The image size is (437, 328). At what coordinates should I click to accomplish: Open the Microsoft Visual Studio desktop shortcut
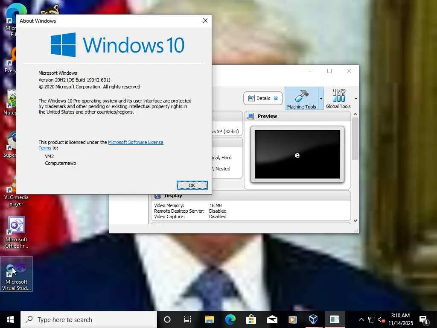[17, 274]
